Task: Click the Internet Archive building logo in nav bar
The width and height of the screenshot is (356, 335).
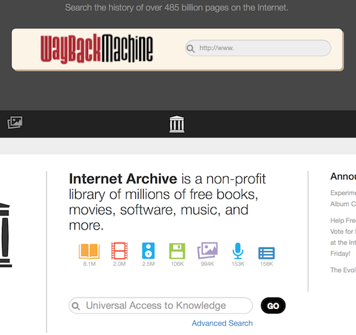Action: [x=177, y=124]
